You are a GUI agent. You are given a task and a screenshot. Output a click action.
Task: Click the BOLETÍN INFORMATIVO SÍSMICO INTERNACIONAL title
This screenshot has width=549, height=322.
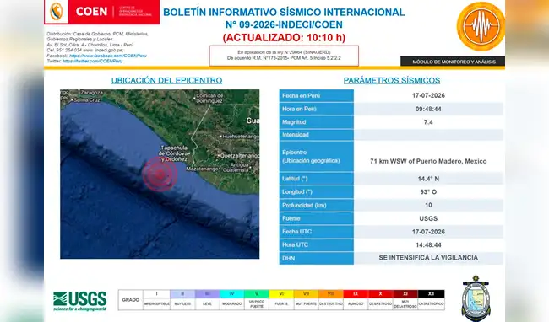tap(284, 12)
